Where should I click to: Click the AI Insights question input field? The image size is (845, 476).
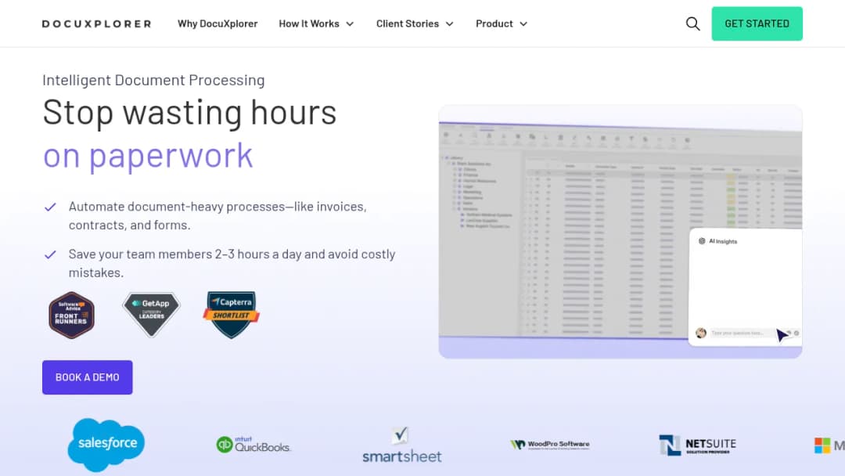pos(742,334)
